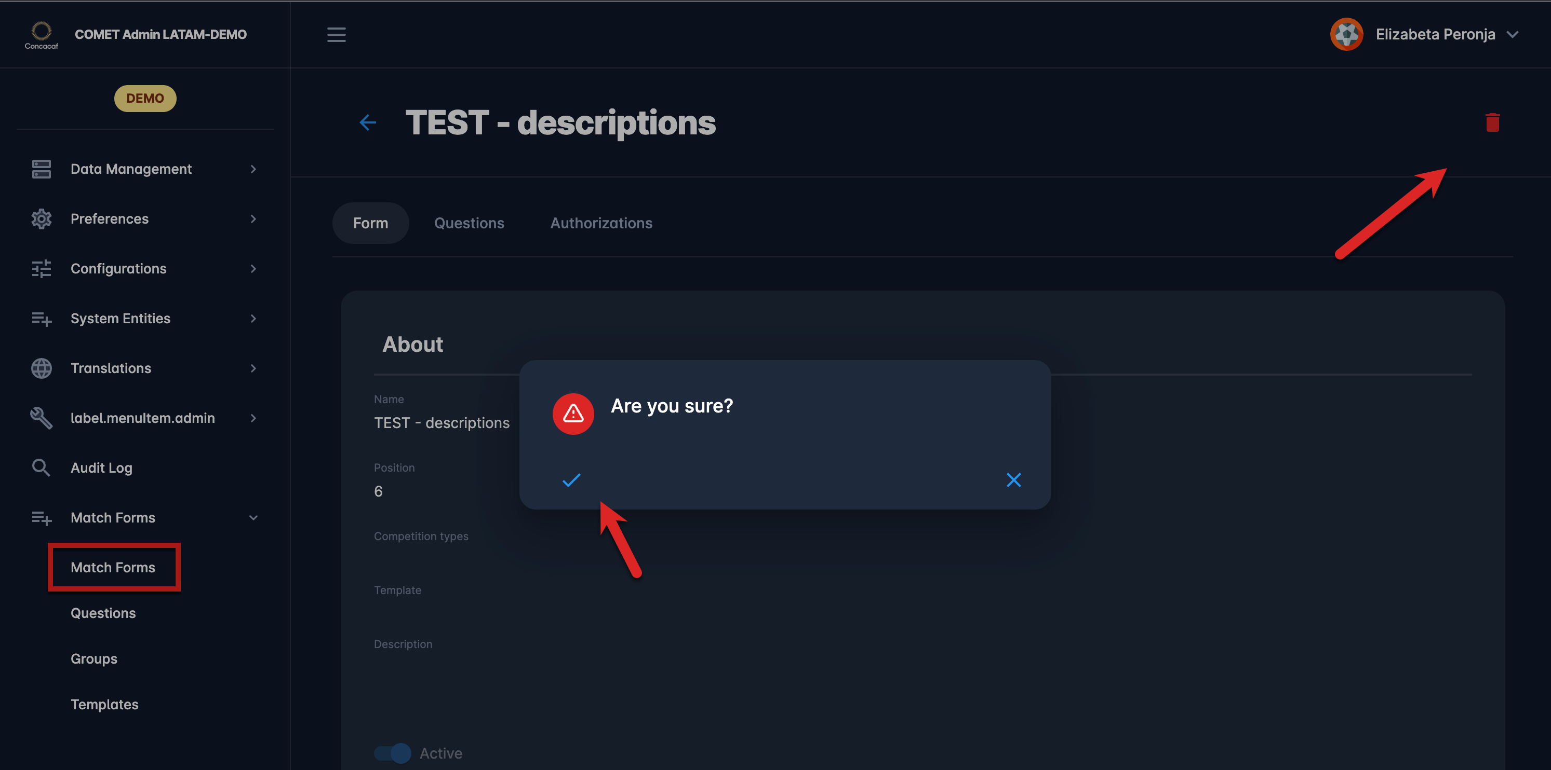Confirm deletion with the checkmark icon
Screen dimensions: 1551x770
coord(571,480)
